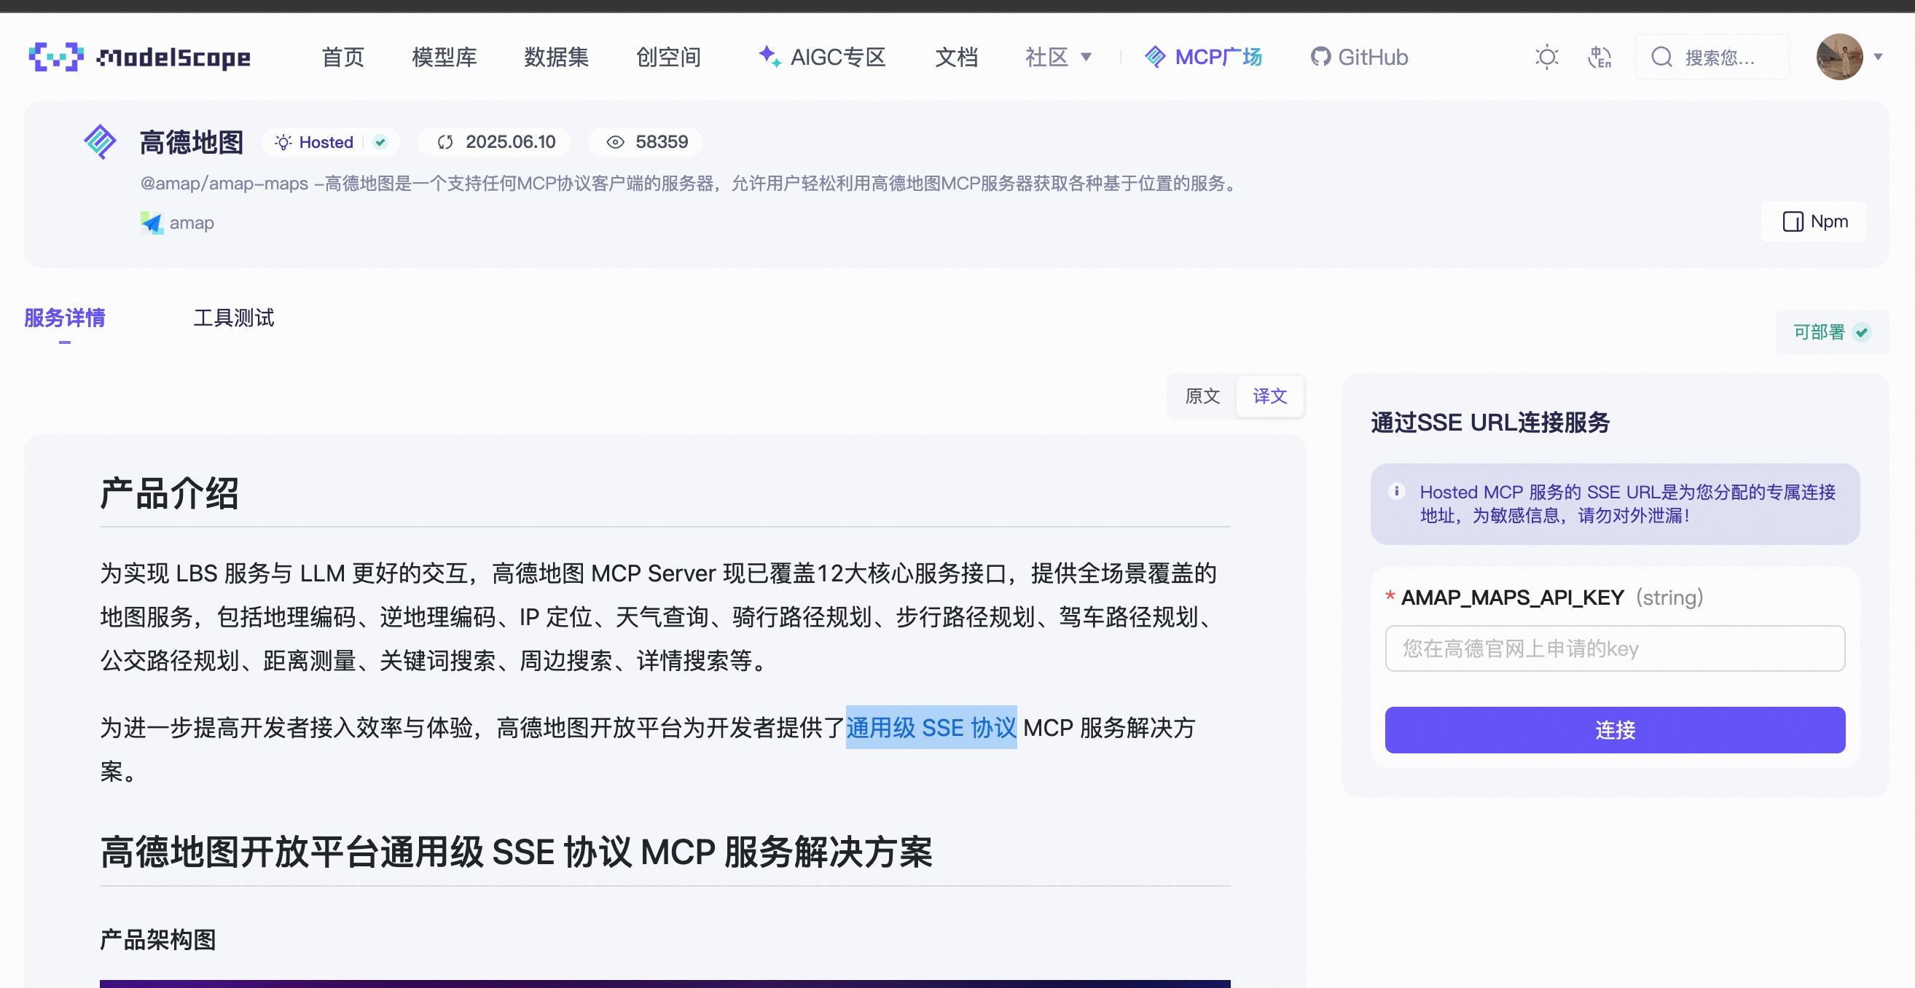
Task: Click the 可部署 status badge
Action: pyautogui.click(x=1832, y=332)
